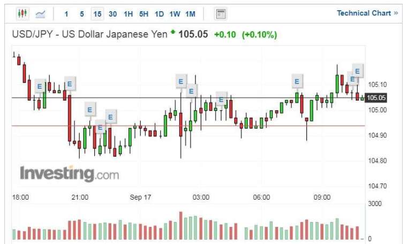The width and height of the screenshot is (407, 244).
Task: Click the 09:00 time axis label
Action: click(322, 197)
